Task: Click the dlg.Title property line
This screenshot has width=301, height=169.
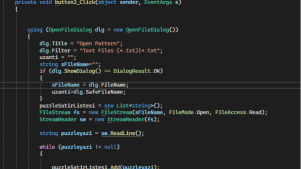Action: point(81,44)
